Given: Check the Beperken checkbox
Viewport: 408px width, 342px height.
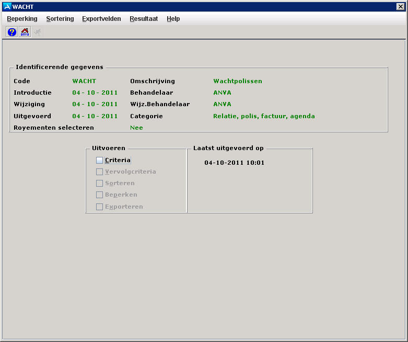Looking at the screenshot, I should point(100,195).
